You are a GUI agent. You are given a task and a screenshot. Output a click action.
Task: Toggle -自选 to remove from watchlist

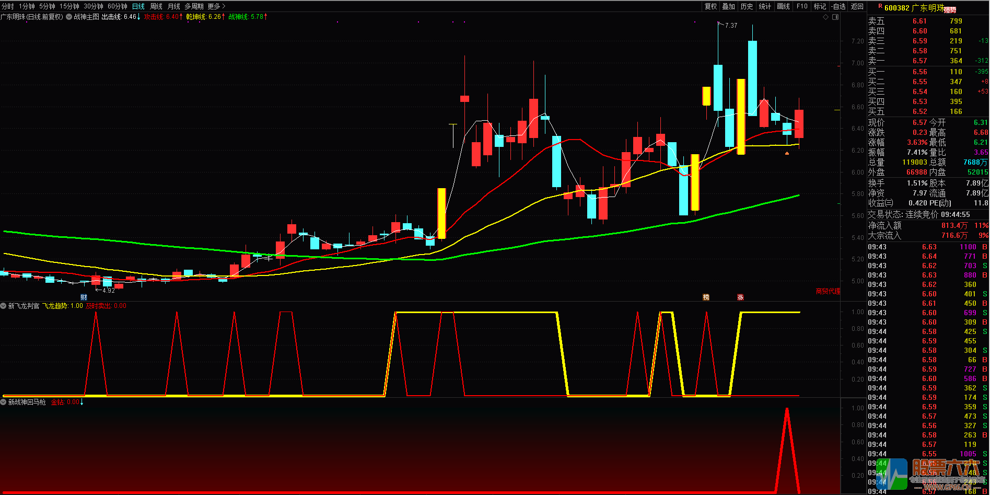click(x=839, y=6)
